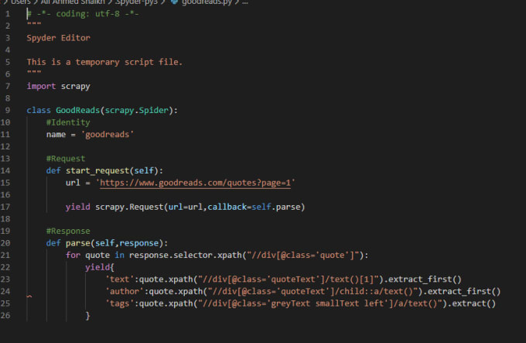Select the Users breadcrumb segment
The width and height of the screenshot is (526, 343).
tap(21, 2)
